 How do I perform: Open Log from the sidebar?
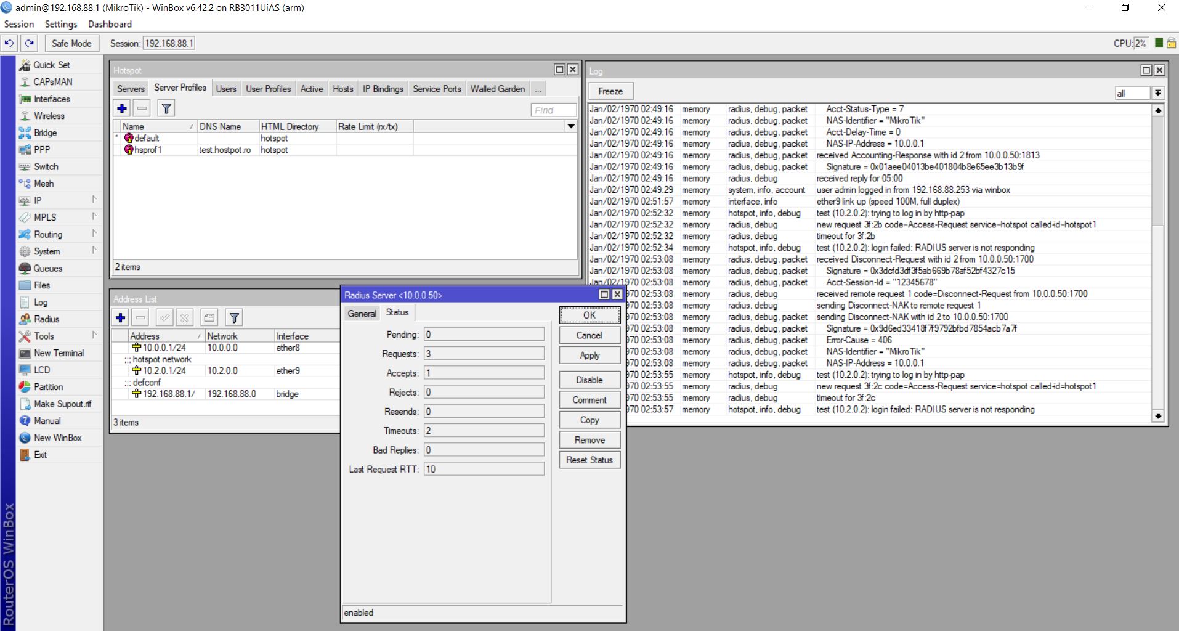click(x=41, y=302)
